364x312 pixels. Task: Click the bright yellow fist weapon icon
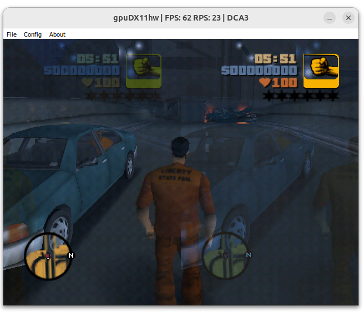(x=321, y=71)
